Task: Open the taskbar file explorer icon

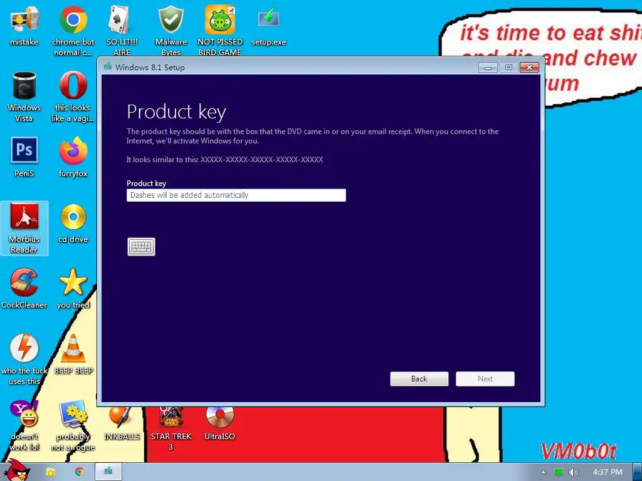Action: click(x=51, y=472)
